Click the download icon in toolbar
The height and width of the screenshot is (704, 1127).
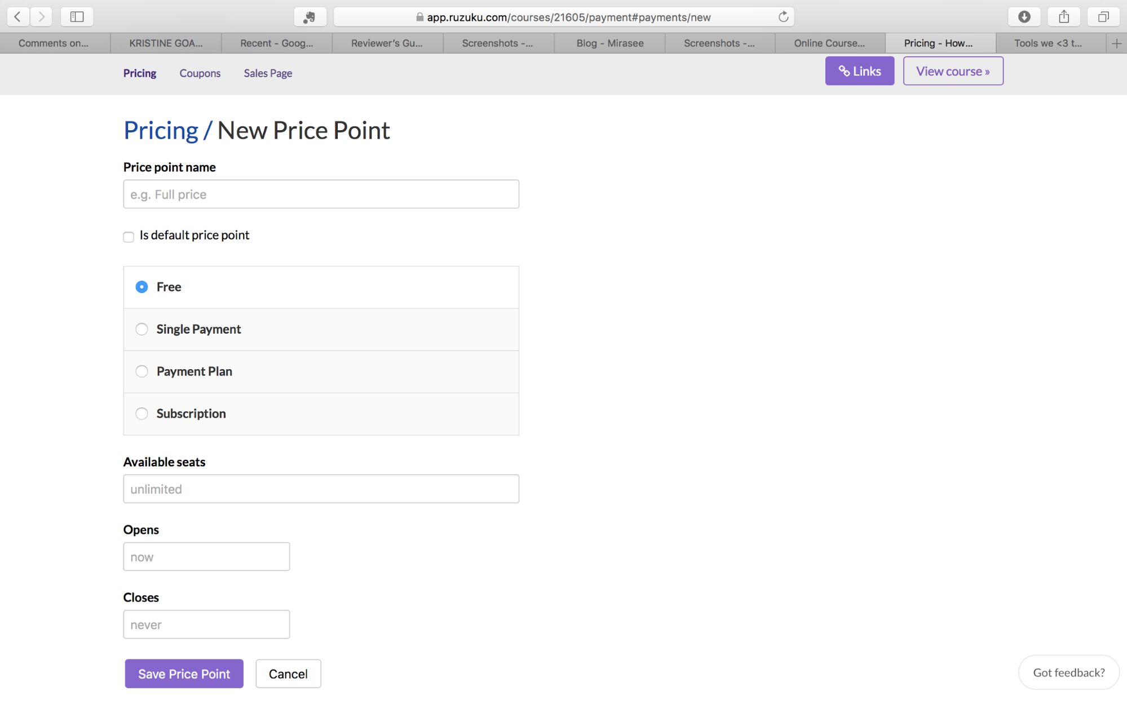pyautogui.click(x=1024, y=16)
